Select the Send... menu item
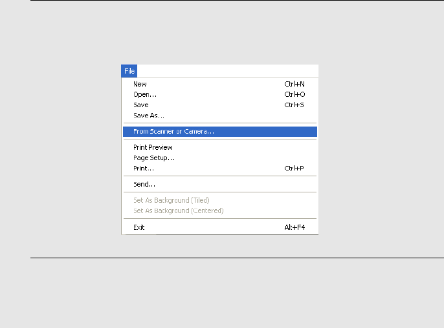Image resolution: width=444 pixels, height=328 pixels. [144, 185]
